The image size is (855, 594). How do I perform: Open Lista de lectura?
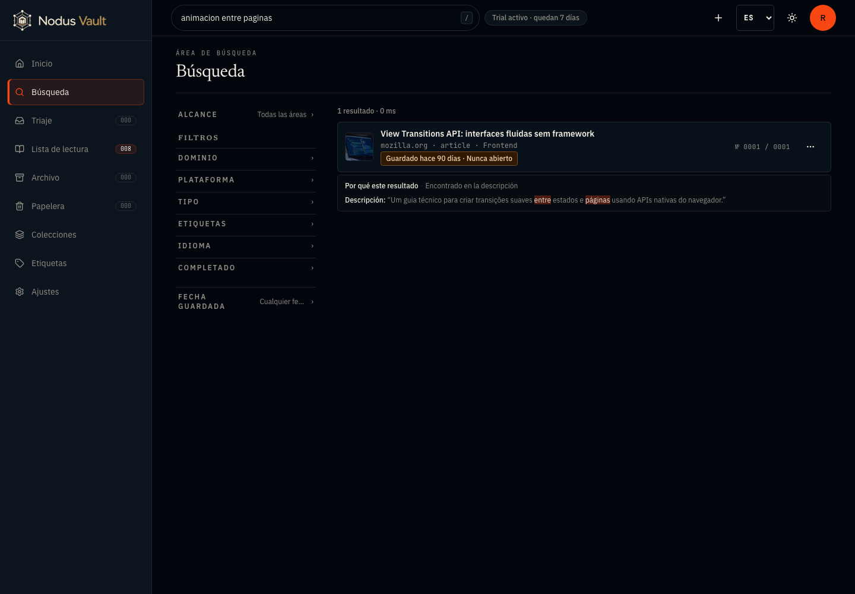[76, 149]
